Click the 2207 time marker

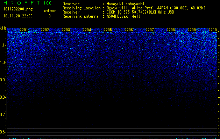(x=150, y=30)
